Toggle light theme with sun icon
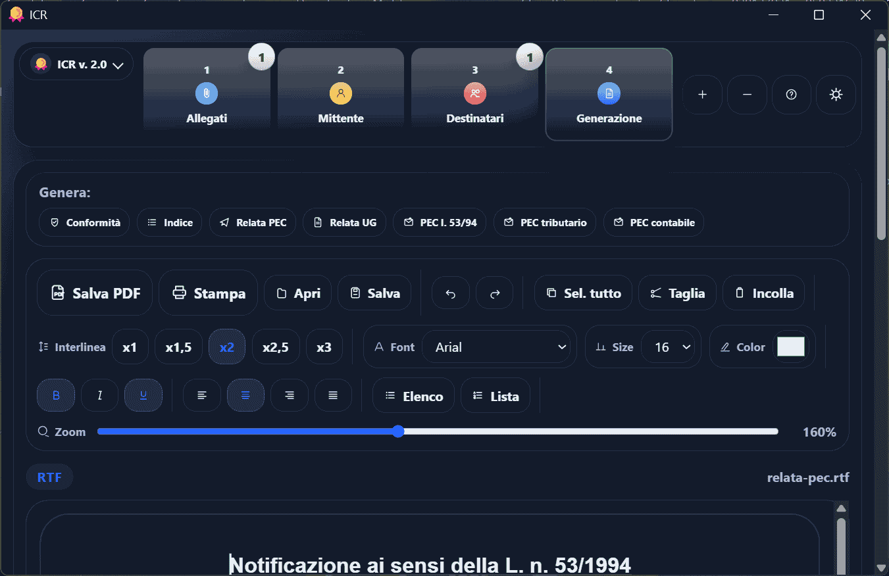This screenshot has height=576, width=889. point(836,95)
